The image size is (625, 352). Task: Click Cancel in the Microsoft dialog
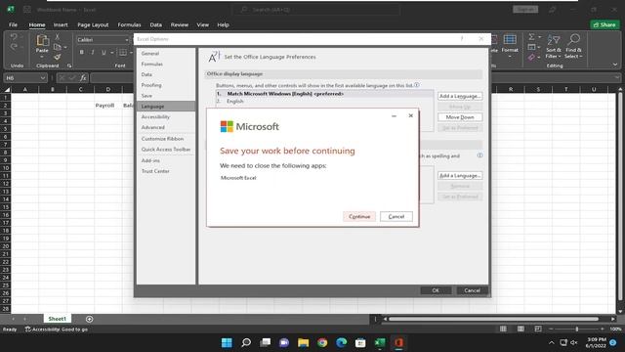(x=396, y=216)
